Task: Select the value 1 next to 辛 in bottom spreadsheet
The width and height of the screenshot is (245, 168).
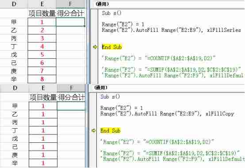Action: coord(43,163)
